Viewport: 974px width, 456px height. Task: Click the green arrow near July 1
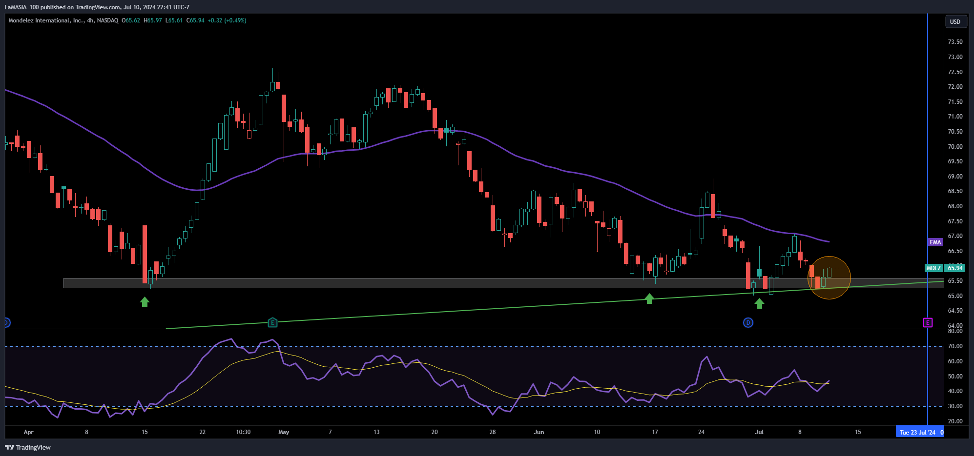click(759, 303)
